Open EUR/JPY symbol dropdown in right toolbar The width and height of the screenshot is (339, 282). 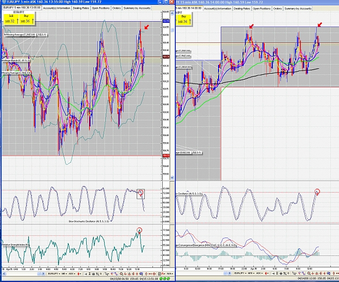click(x=240, y=273)
